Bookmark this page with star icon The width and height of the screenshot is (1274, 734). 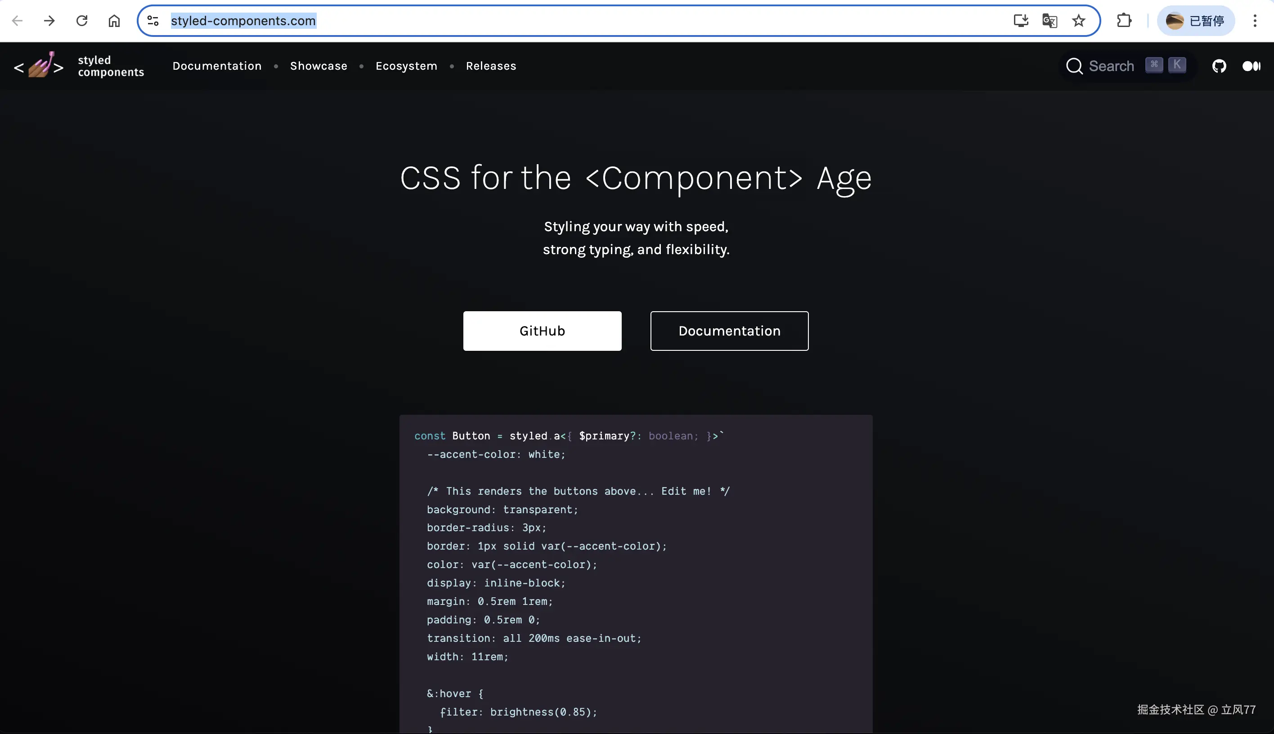coord(1078,21)
